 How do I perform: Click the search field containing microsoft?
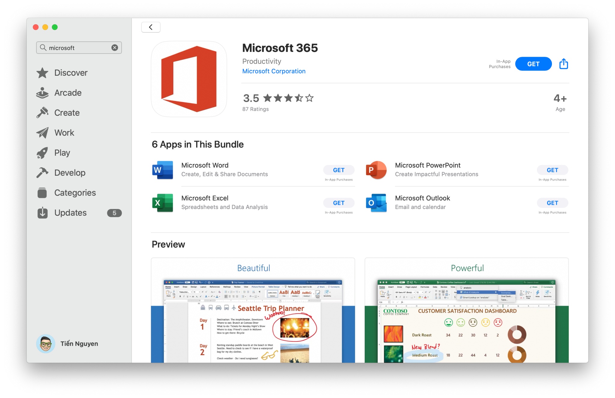[79, 48]
